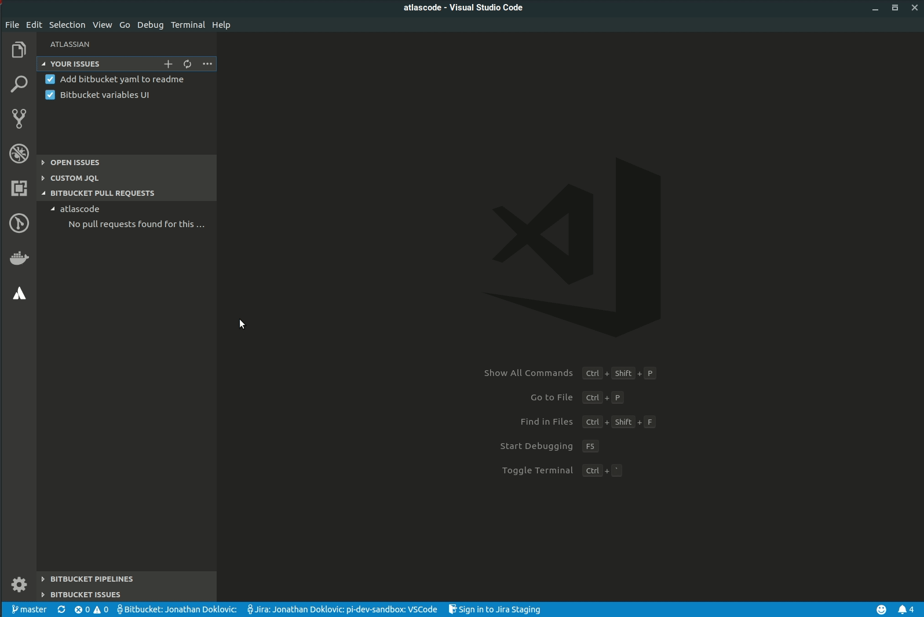The height and width of the screenshot is (617, 924).
Task: Open the Debug menu
Action: pos(150,25)
